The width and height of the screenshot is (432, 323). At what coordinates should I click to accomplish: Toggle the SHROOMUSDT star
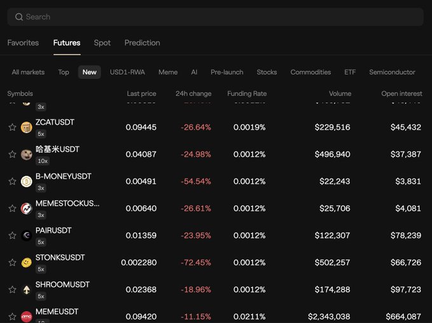pos(12,289)
